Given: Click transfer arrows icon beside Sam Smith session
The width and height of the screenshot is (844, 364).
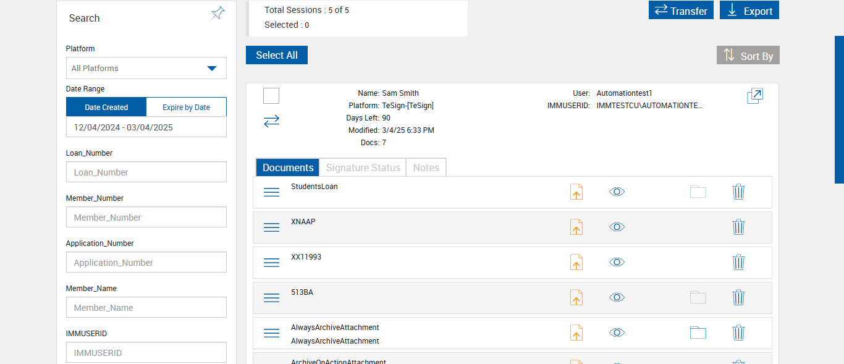Looking at the screenshot, I should click(x=271, y=121).
